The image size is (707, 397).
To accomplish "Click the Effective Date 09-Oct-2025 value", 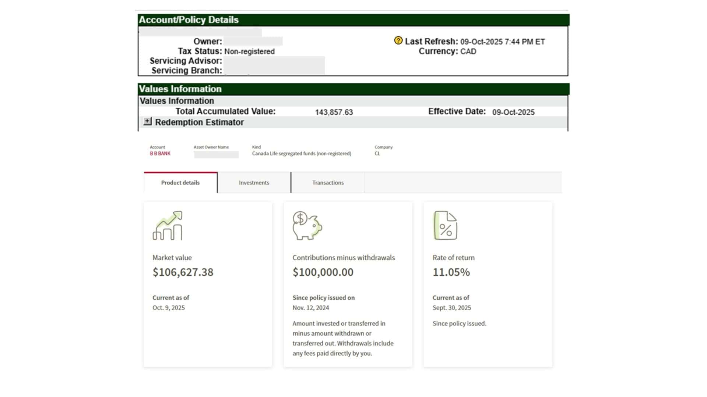I will [x=513, y=112].
